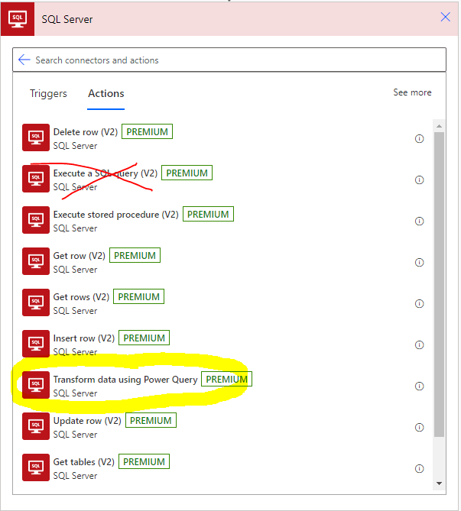
Task: Choose the Execute stored procedure (V2) action
Action: [223, 220]
